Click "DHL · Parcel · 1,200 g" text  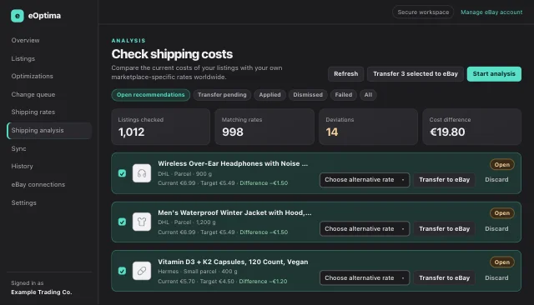pos(187,222)
